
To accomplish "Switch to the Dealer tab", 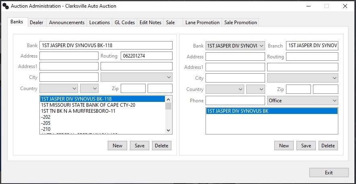I will 37,23.
